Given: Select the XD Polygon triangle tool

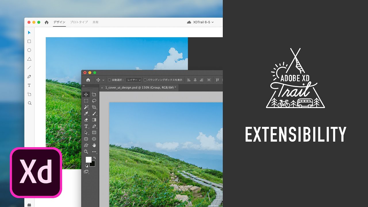Looking at the screenshot, I should (x=29, y=59).
